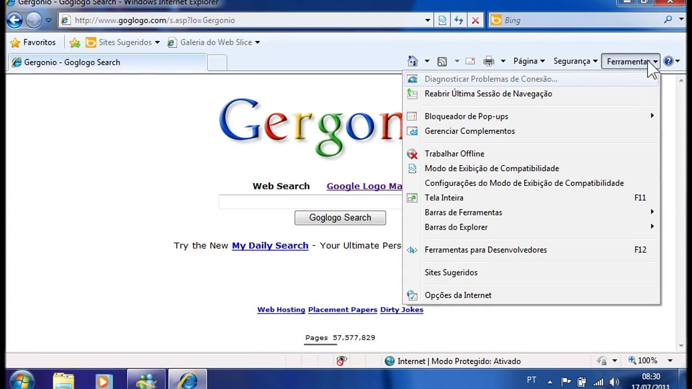Follow the My Daily Search link
Screen dimensions: 692x389
[x=270, y=245]
